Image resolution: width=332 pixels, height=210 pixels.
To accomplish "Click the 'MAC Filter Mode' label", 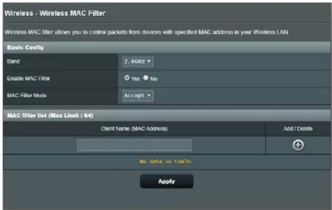I will pos(27,95).
